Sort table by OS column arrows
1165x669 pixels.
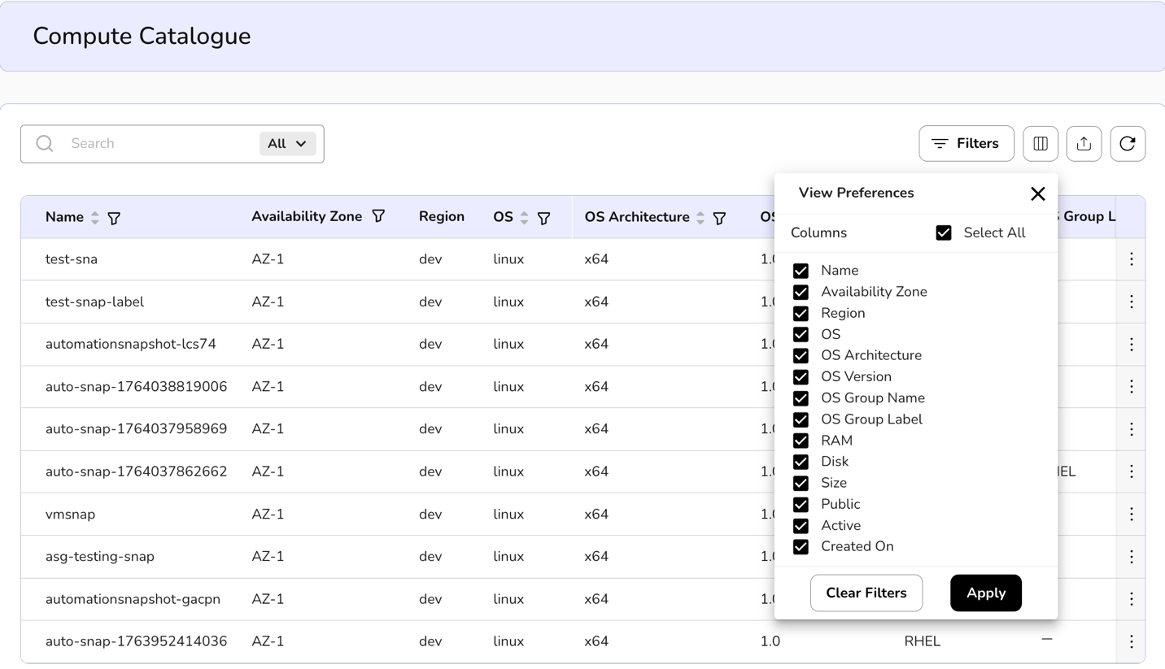tap(524, 218)
